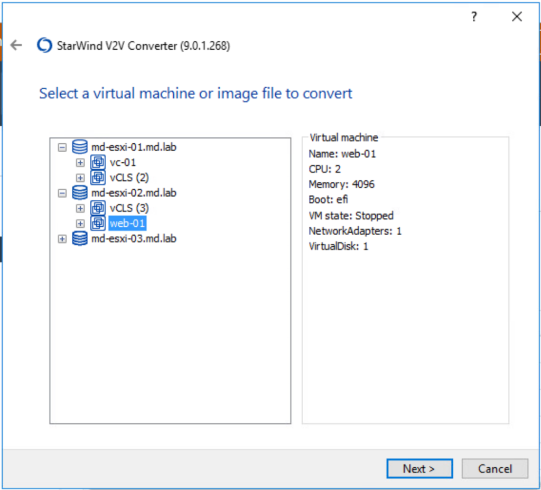Select md-esxi-03.md.lab in the tree
This screenshot has width=541, height=490.
pos(134,238)
